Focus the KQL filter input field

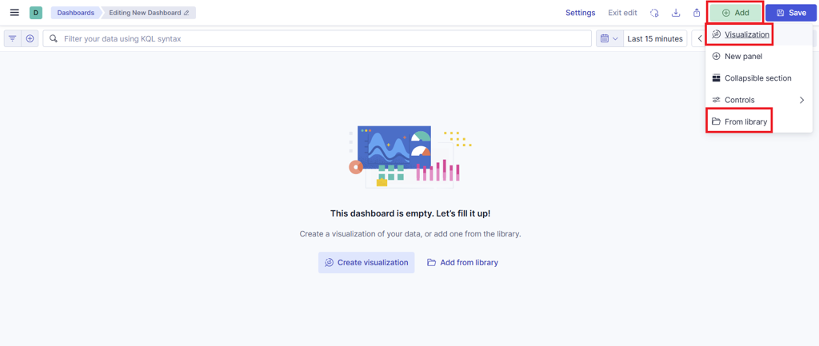tap(317, 38)
